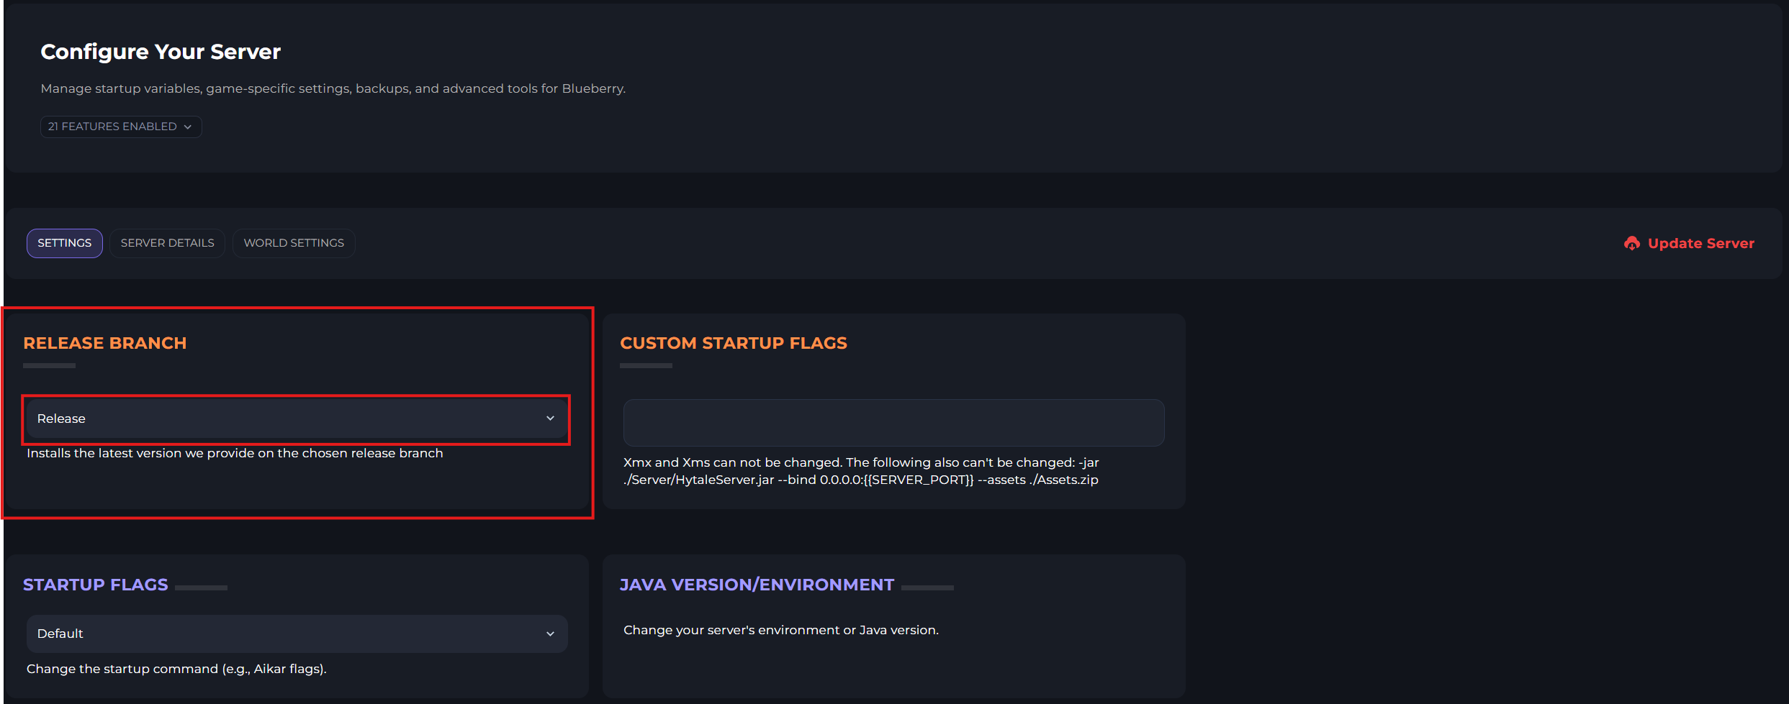Click the 'Installs the latest version' helper text

235,453
